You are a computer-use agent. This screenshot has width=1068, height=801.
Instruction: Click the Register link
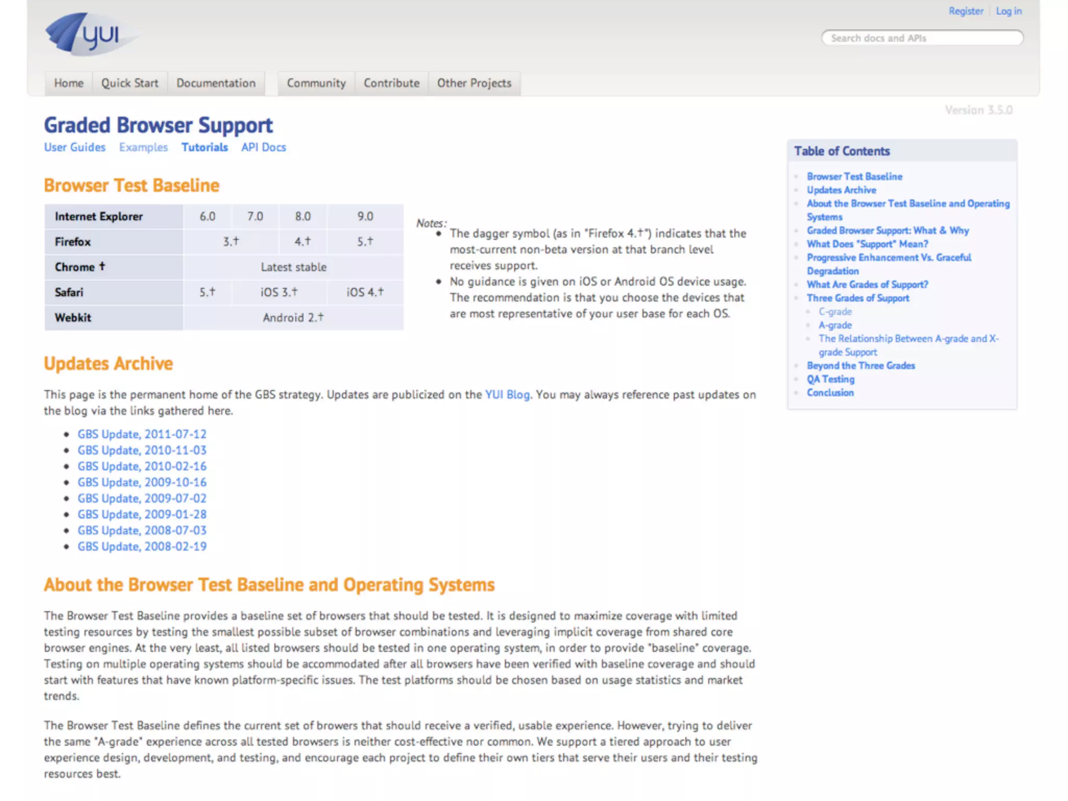click(965, 11)
